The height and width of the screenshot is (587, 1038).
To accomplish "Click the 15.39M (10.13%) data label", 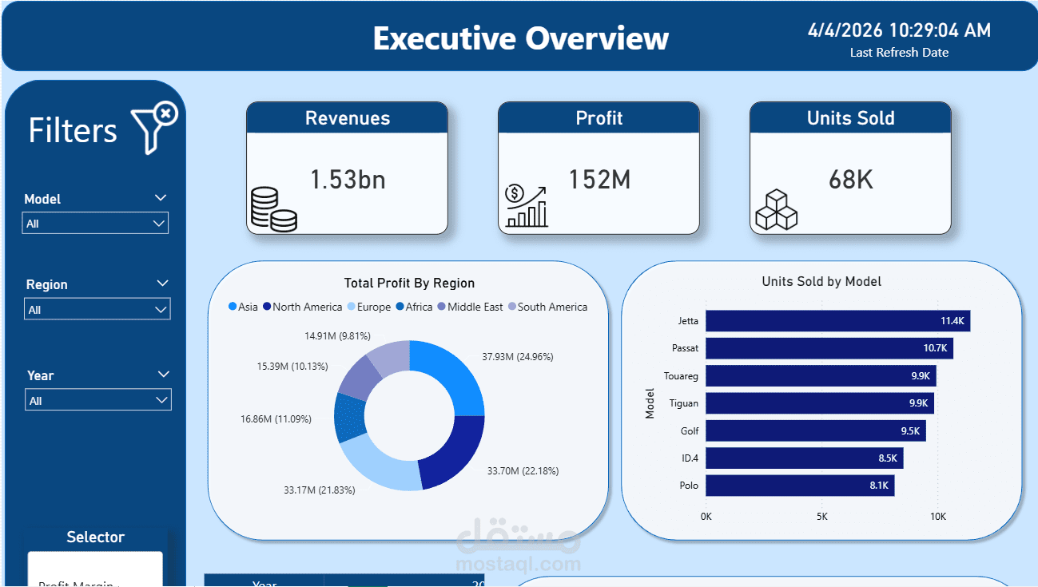I will [292, 367].
